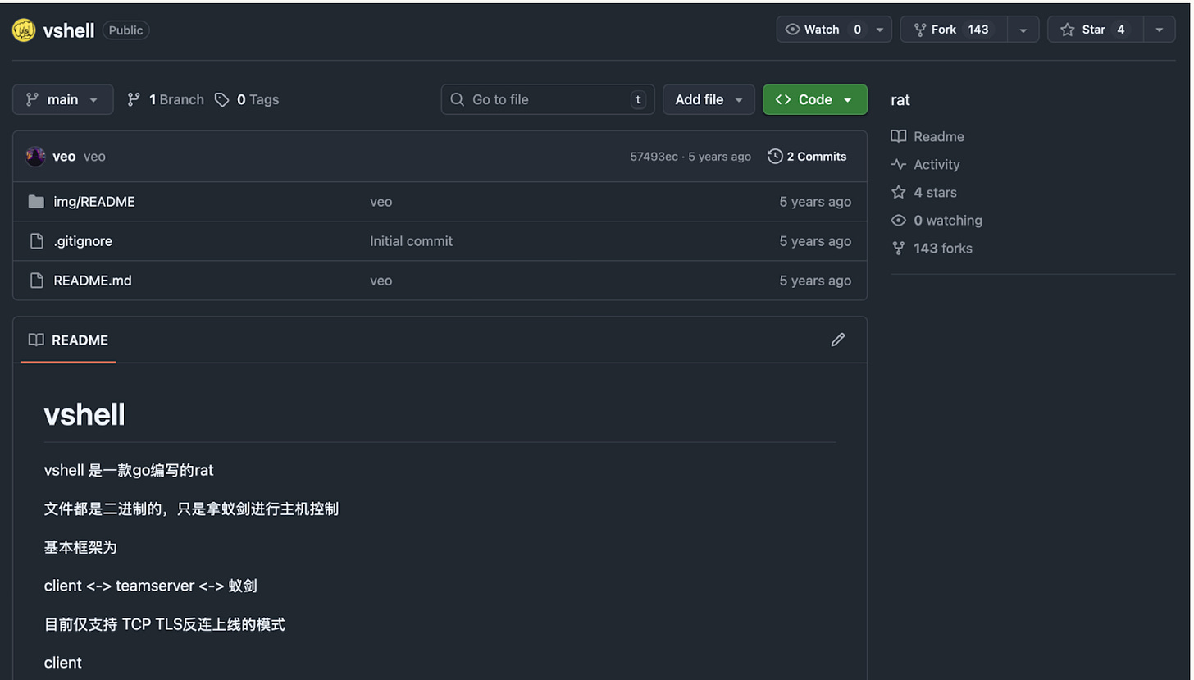Click the file icon beside README.md
Screen dimensions: 1194x680
click(x=36, y=281)
